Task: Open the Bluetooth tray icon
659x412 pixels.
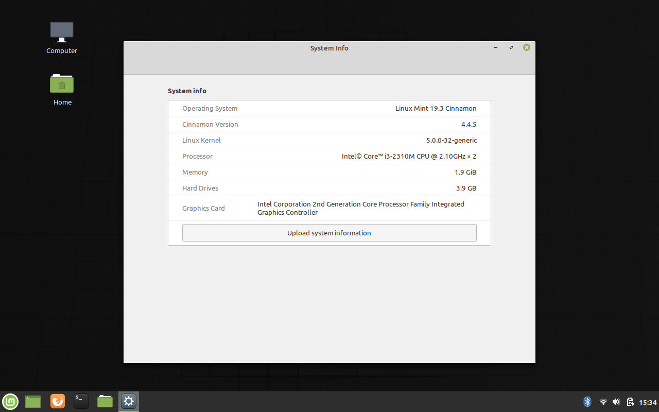Action: (587, 402)
